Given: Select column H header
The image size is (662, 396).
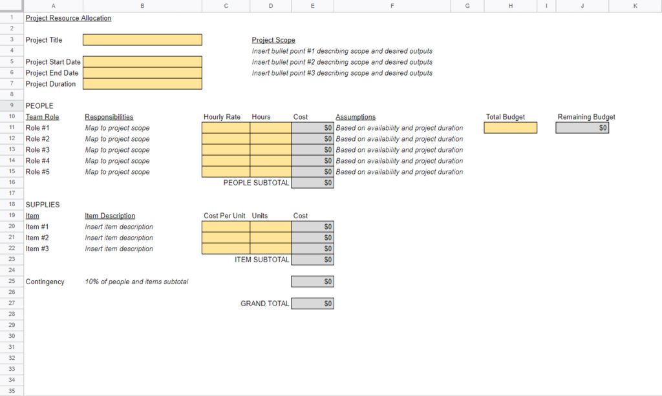Looking at the screenshot, I should coord(511,6).
